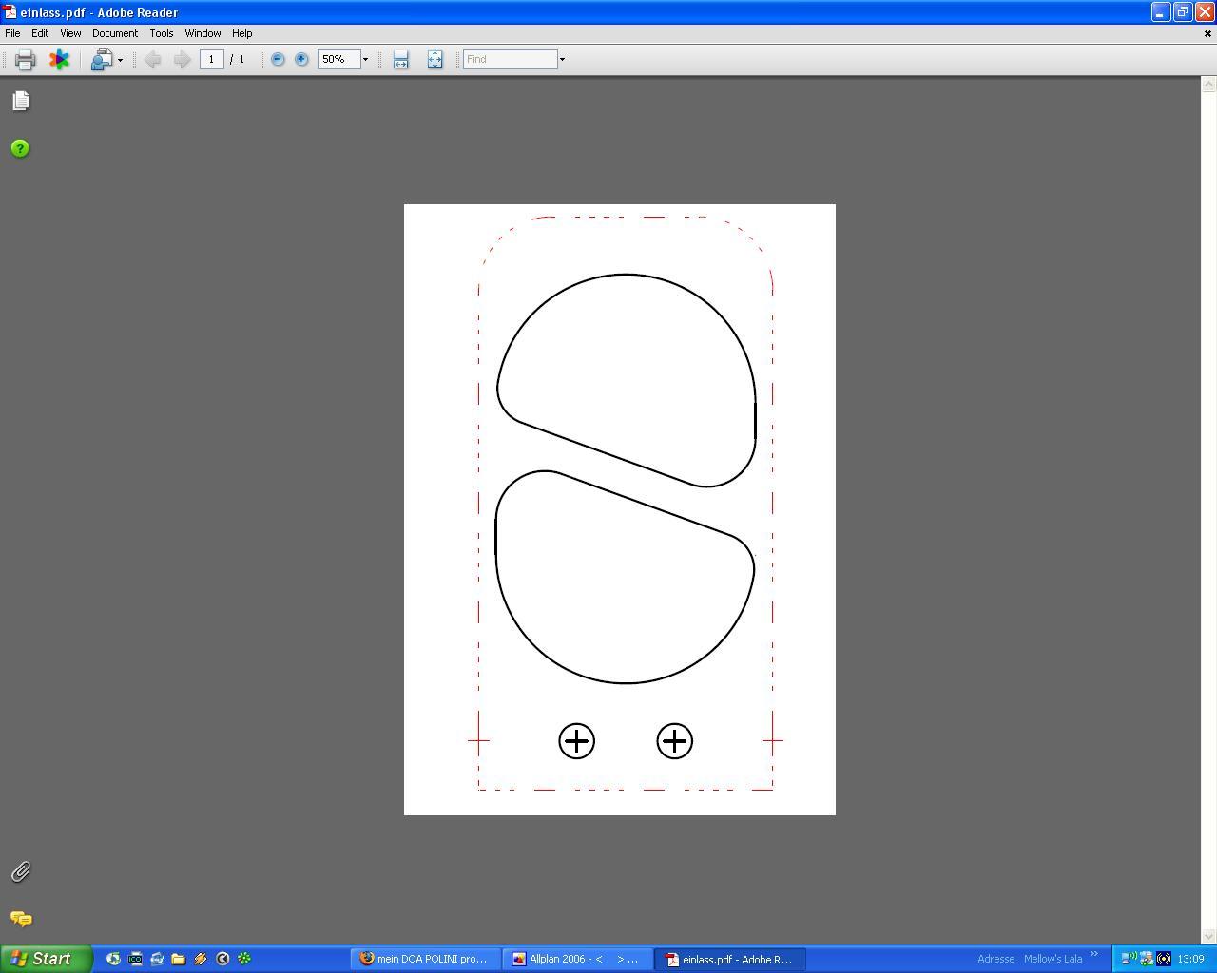Open the green How To help icon
The image size is (1217, 973).
(x=20, y=148)
